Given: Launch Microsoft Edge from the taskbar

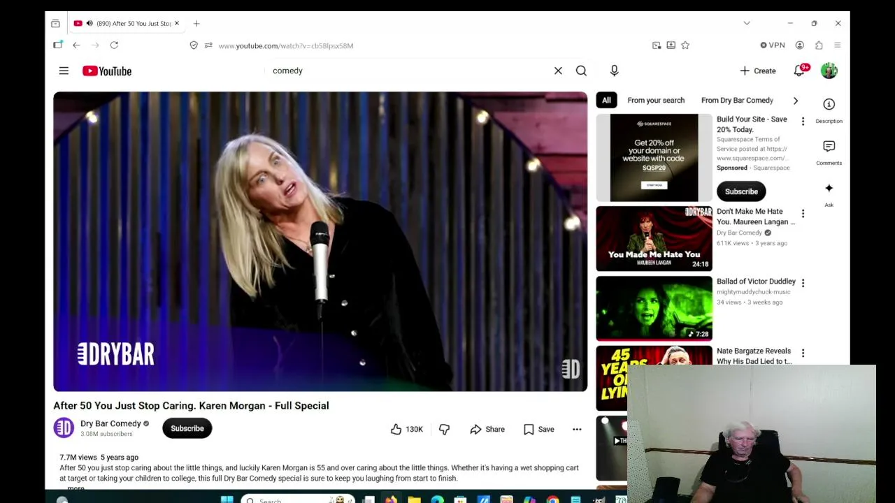Looking at the screenshot, I should tap(437, 500).
